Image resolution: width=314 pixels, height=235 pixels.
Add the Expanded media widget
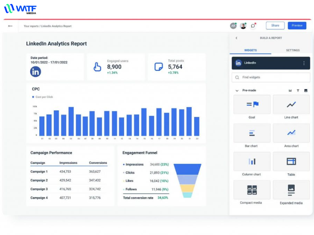[291, 190]
